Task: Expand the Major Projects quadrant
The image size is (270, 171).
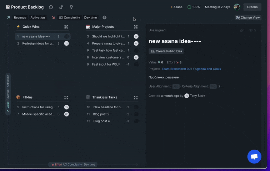Action: 136,27
